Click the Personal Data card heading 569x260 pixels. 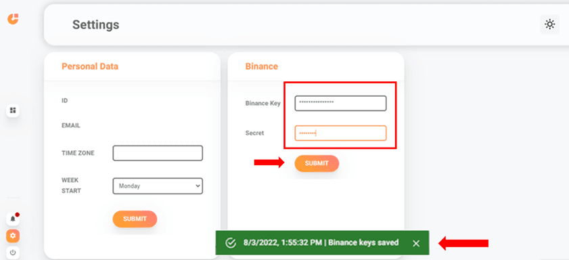point(90,66)
